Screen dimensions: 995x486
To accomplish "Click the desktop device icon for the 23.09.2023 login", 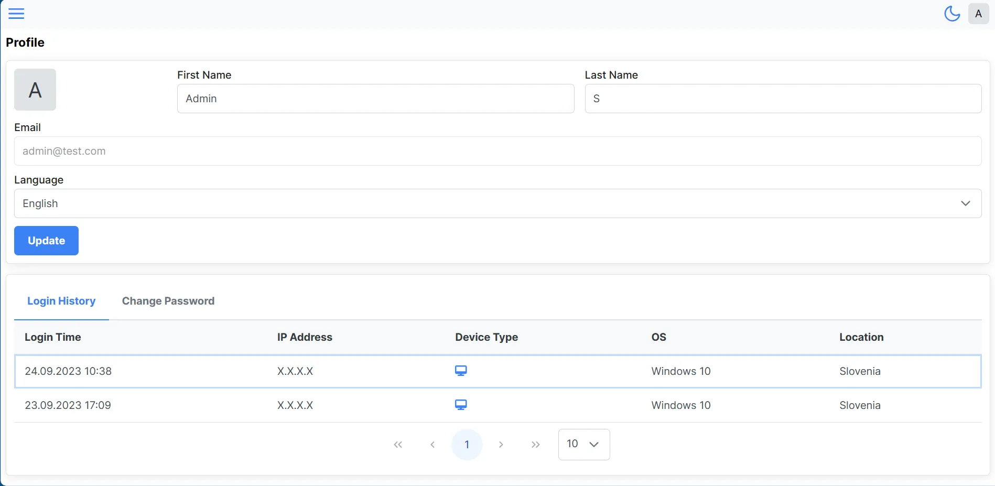I will (x=461, y=404).
